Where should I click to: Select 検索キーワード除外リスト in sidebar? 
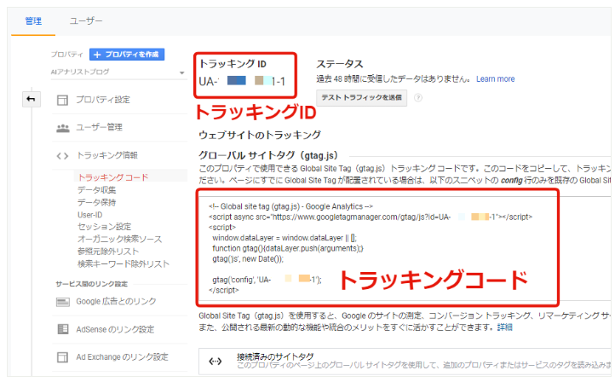[124, 263]
